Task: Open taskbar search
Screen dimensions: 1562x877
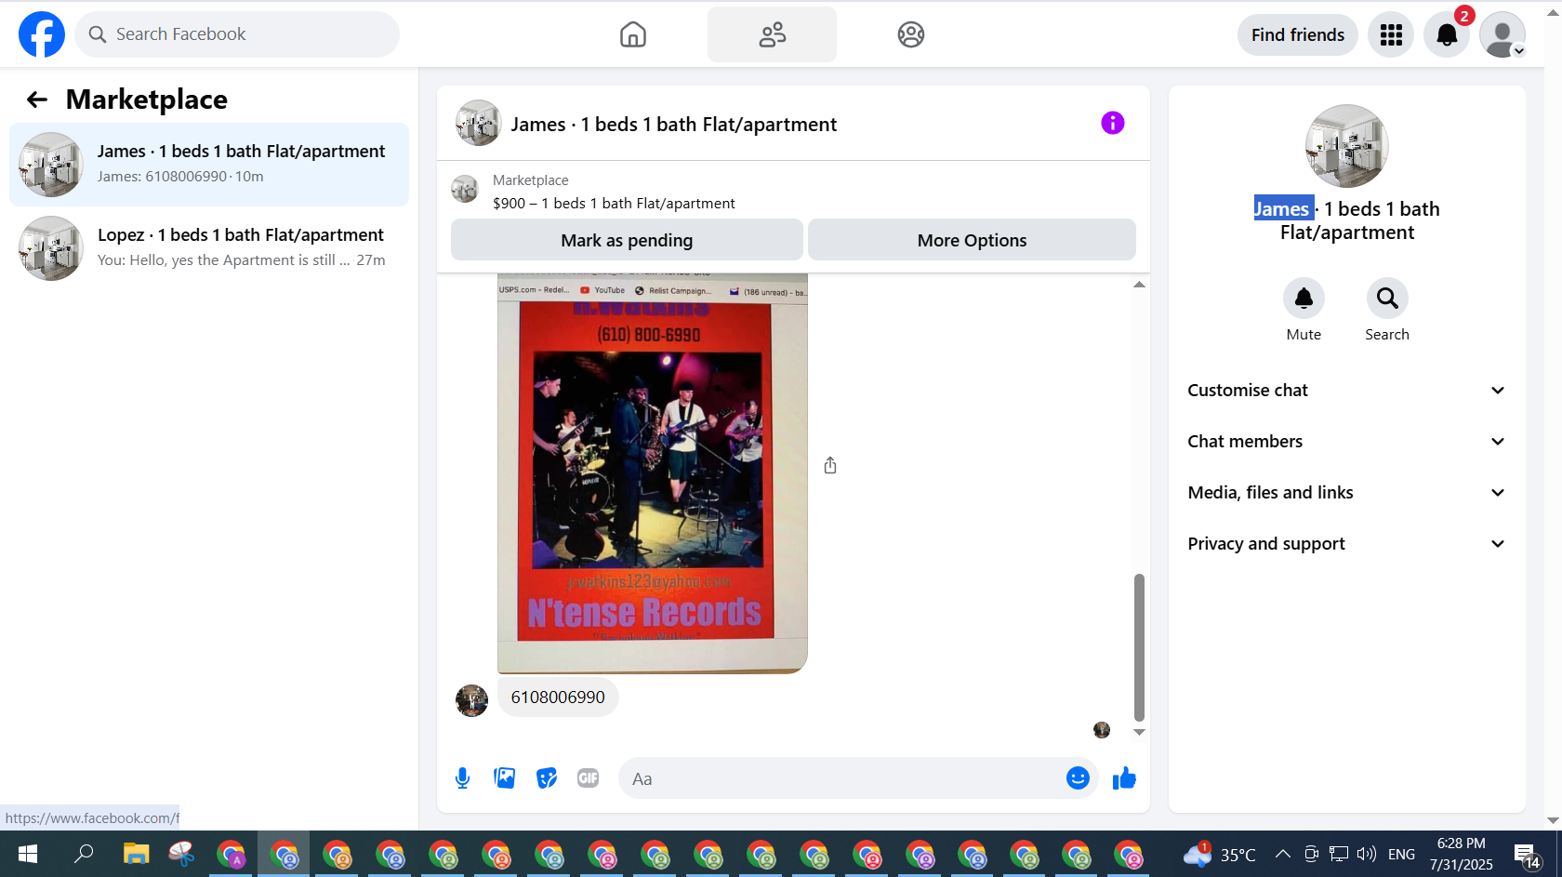Action: pos(84,854)
